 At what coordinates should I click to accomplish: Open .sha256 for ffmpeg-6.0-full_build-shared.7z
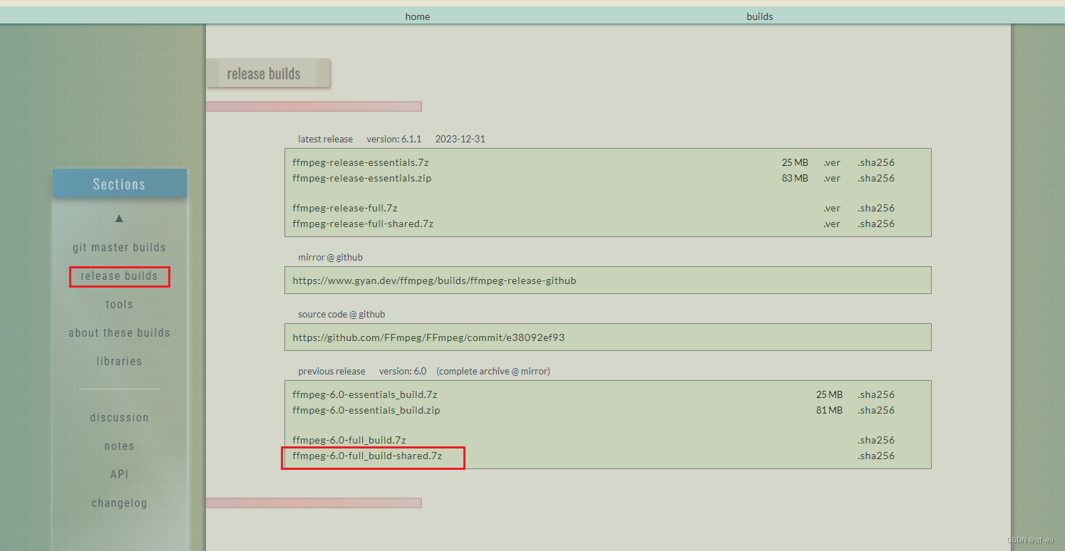[x=876, y=456]
